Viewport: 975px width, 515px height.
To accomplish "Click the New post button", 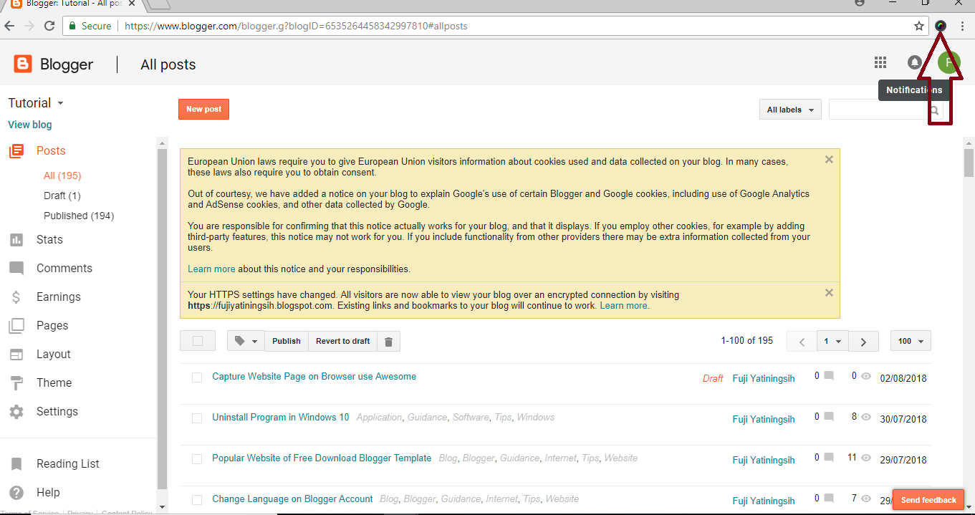I will 203,109.
